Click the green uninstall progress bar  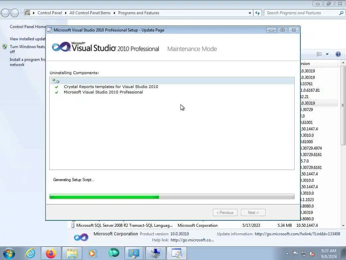coord(172,196)
